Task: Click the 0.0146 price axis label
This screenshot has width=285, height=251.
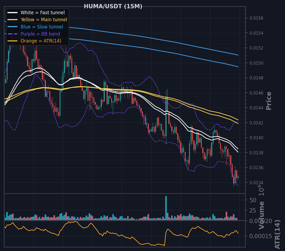Action: [x=256, y=93]
